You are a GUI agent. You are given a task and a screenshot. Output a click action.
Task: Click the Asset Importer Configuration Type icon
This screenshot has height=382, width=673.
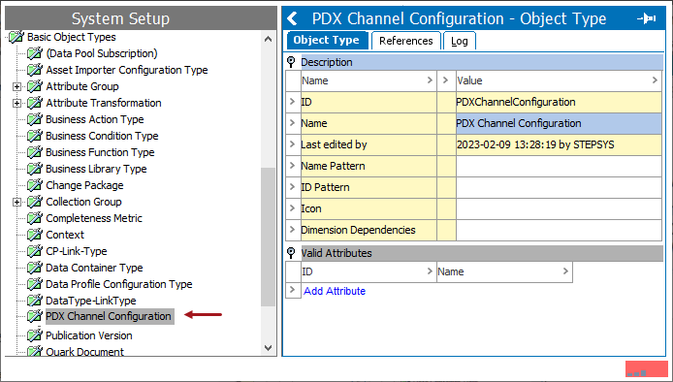[x=35, y=70]
